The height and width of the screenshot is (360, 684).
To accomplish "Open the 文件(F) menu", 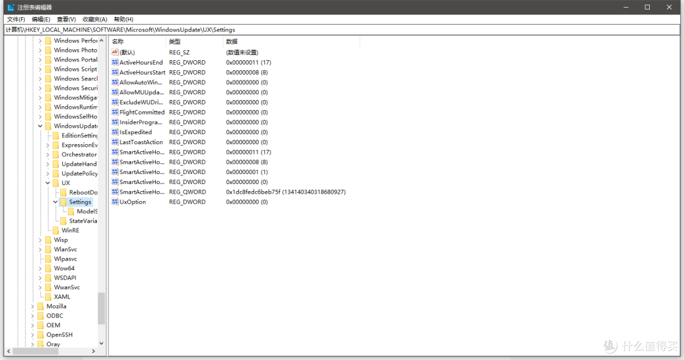I will (16, 19).
